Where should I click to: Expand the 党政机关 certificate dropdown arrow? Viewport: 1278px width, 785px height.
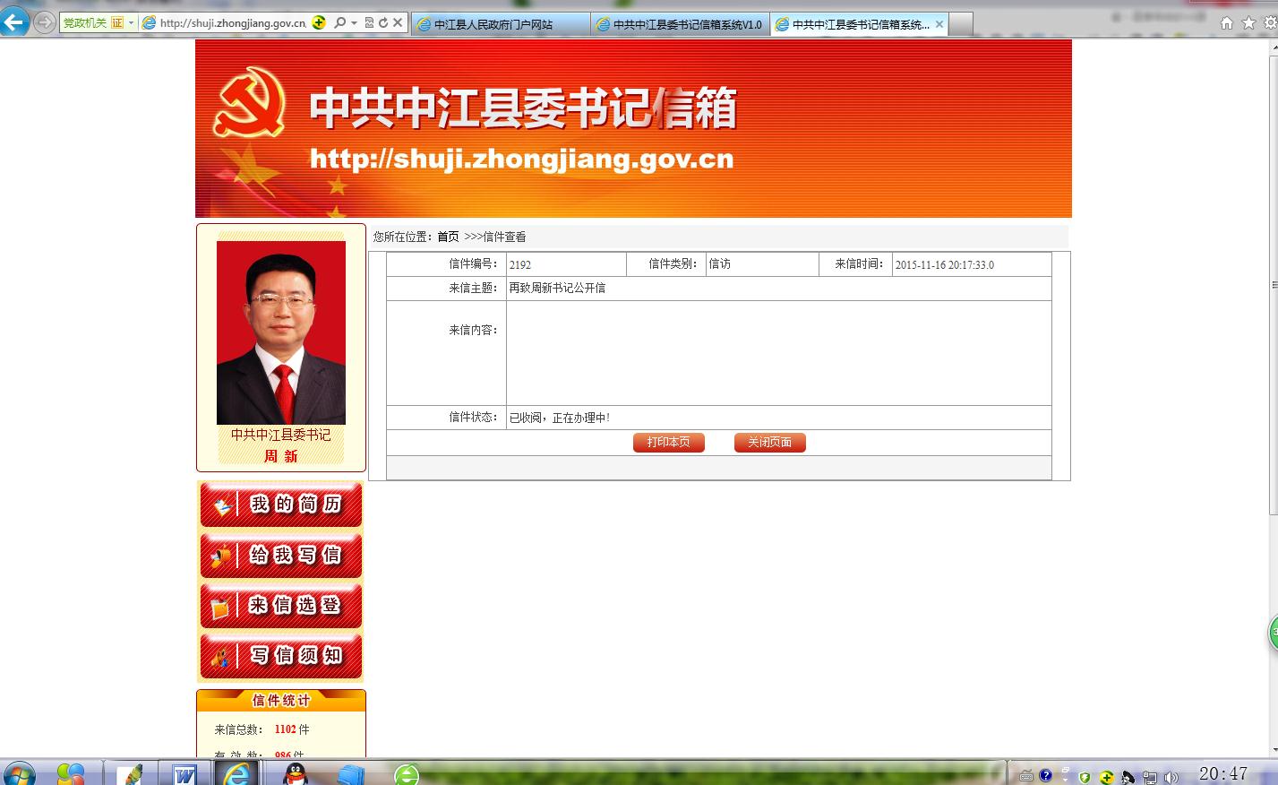tap(131, 23)
